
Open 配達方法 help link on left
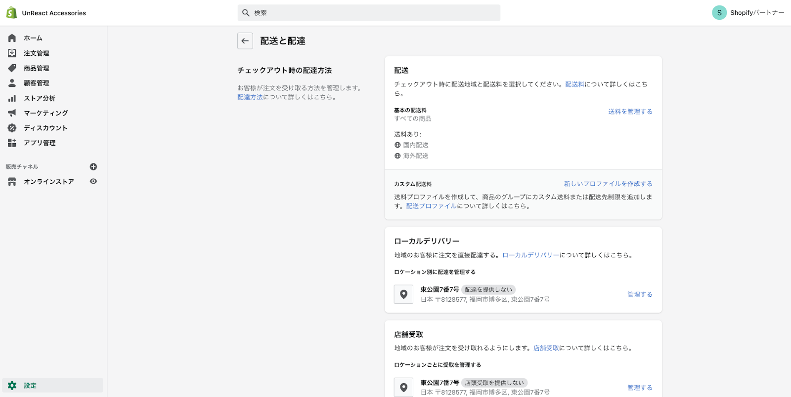[x=250, y=97]
